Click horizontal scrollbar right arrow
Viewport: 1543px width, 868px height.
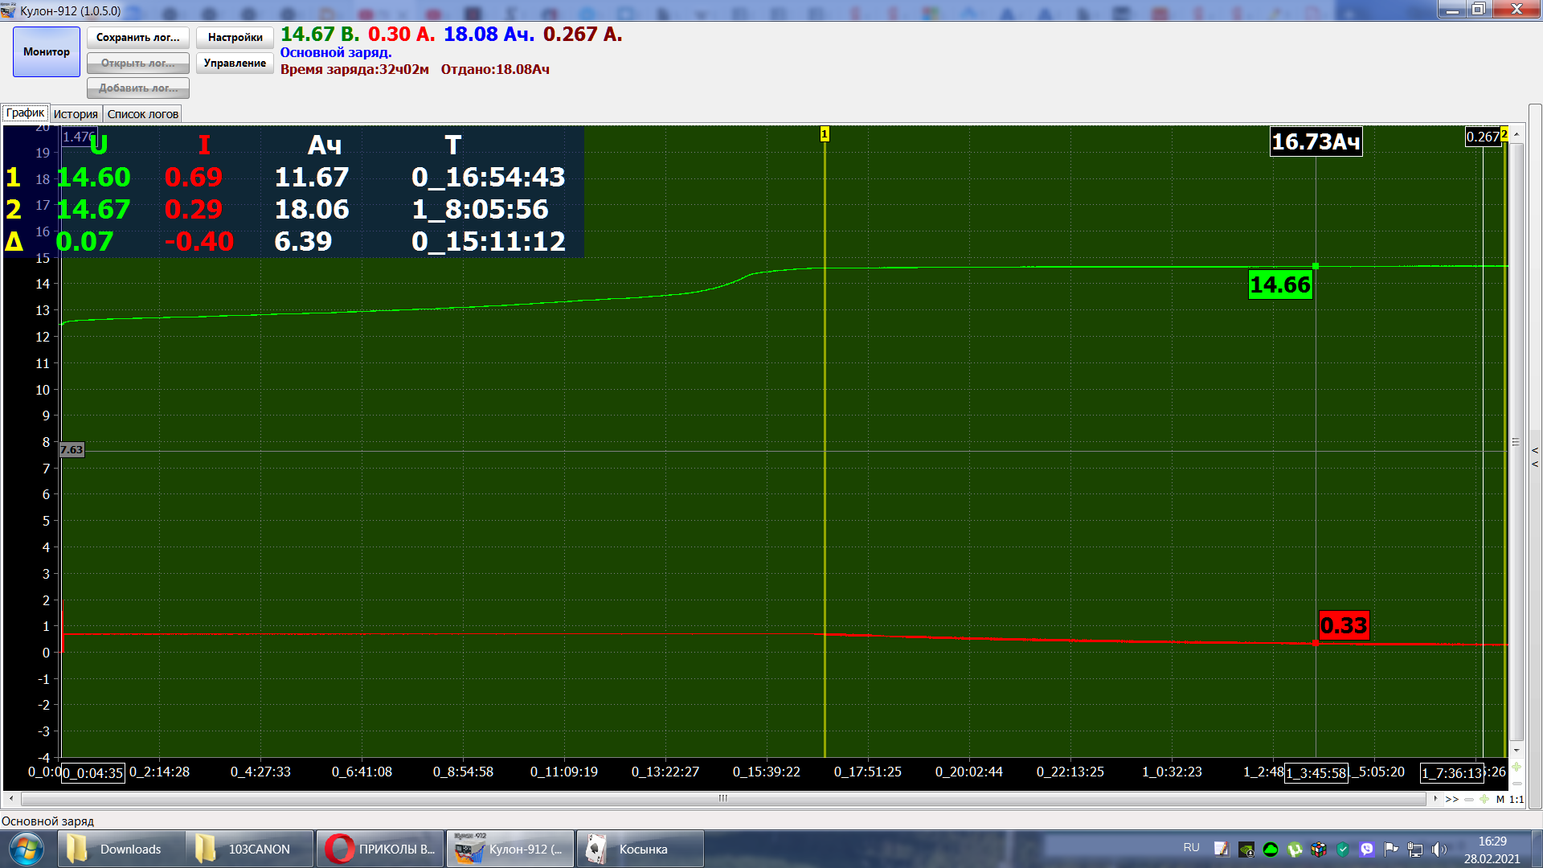pos(1435,799)
